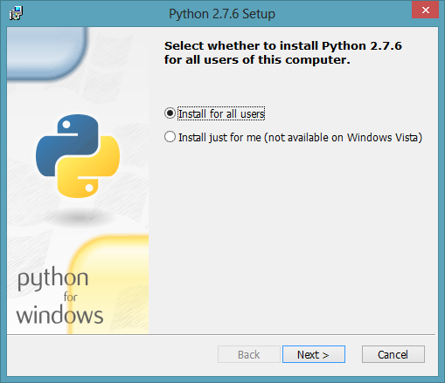Image resolution: width=445 pixels, height=383 pixels.
Task: Close the Python 2.7.6 Setup window
Action: click(x=425, y=10)
